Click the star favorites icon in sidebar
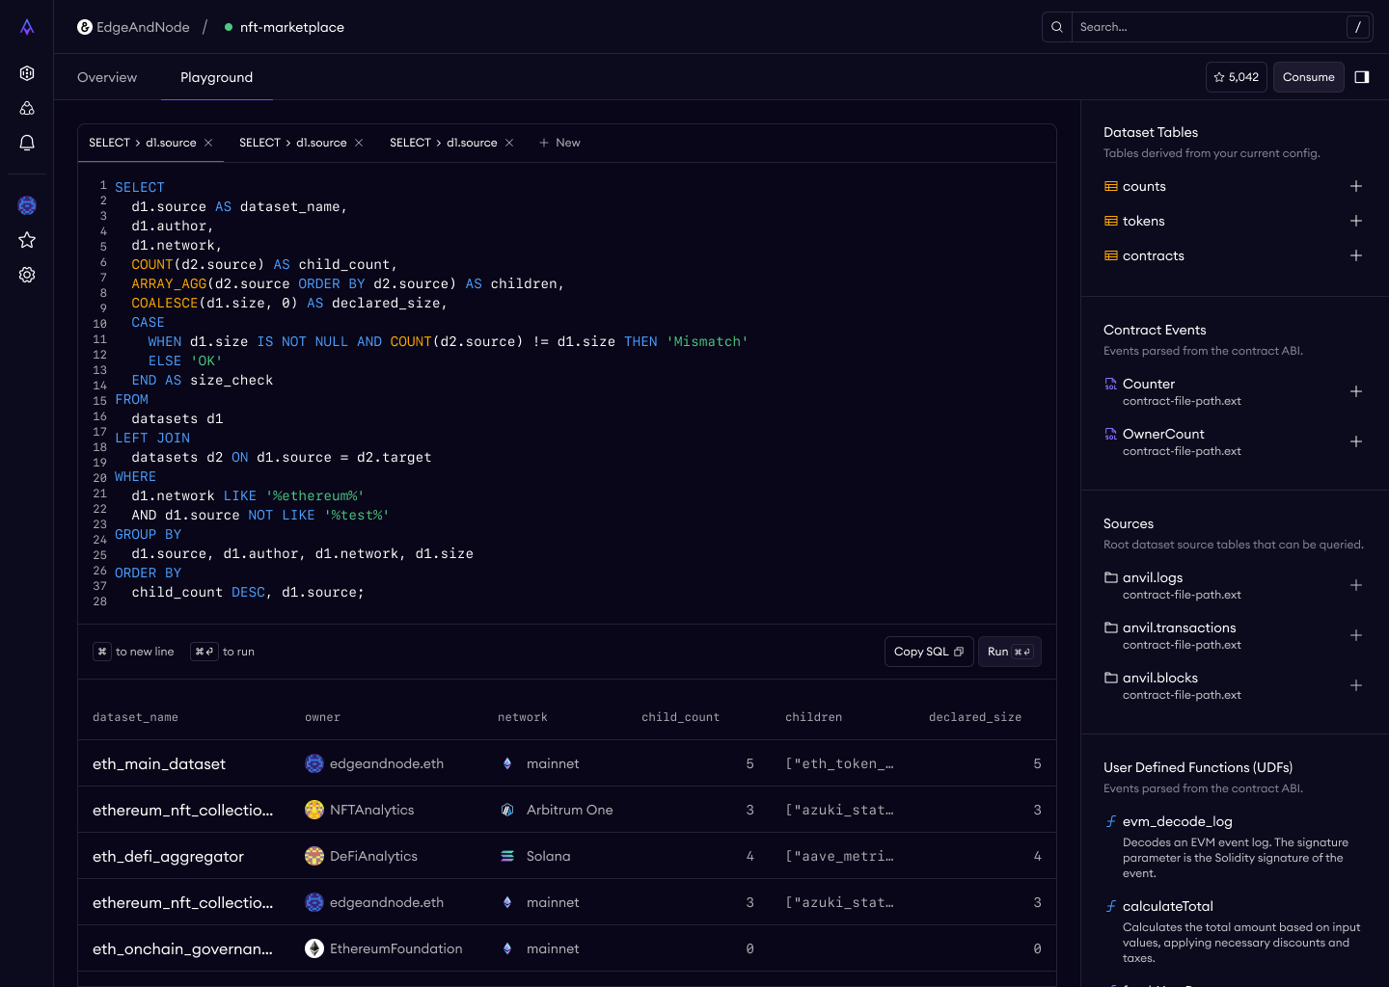Screen dimensions: 1389x987 (27, 240)
